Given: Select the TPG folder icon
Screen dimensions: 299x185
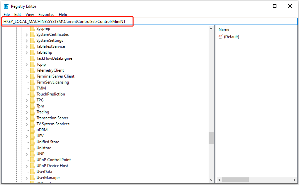Looking at the screenshot, I should [x=33, y=100].
